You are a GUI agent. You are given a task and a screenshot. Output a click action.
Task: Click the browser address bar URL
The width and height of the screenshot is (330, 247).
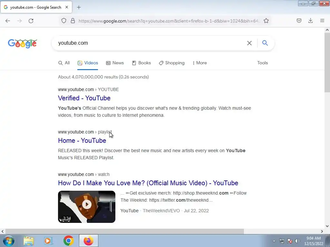coord(170,21)
